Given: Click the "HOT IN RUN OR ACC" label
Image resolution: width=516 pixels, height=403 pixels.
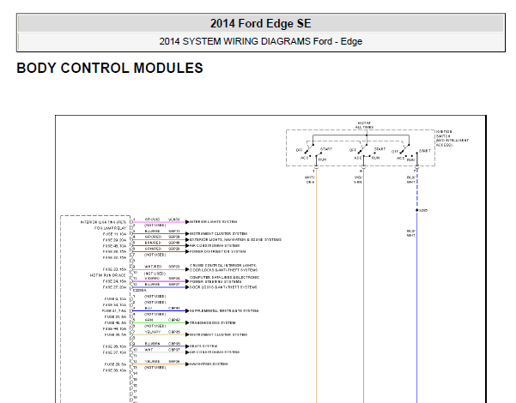Looking at the screenshot, I should [108, 275].
